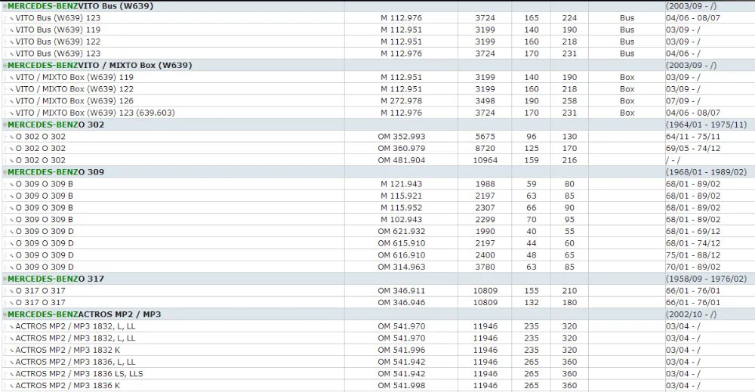Open VITO / MIXTO Box (W639) 119 entry
Viewport: 755px width, 392px height.
click(74, 77)
